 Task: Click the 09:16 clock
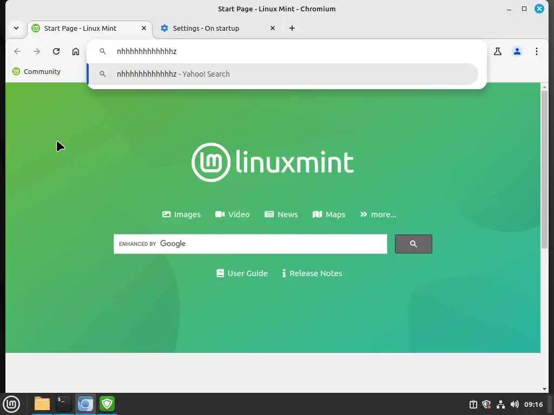pos(533,404)
